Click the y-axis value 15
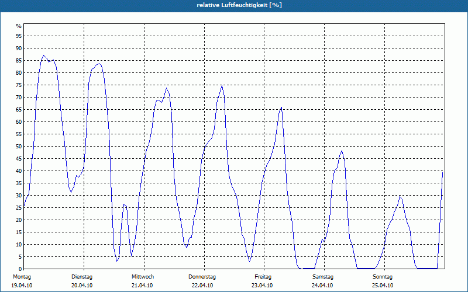Screen dimensions: 468x292 click(x=19, y=232)
